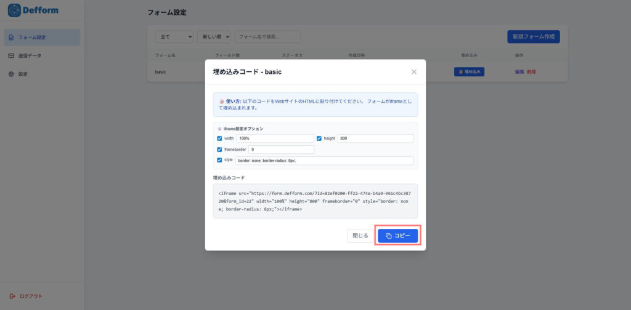Uncheck the width checkbox

tap(219, 138)
